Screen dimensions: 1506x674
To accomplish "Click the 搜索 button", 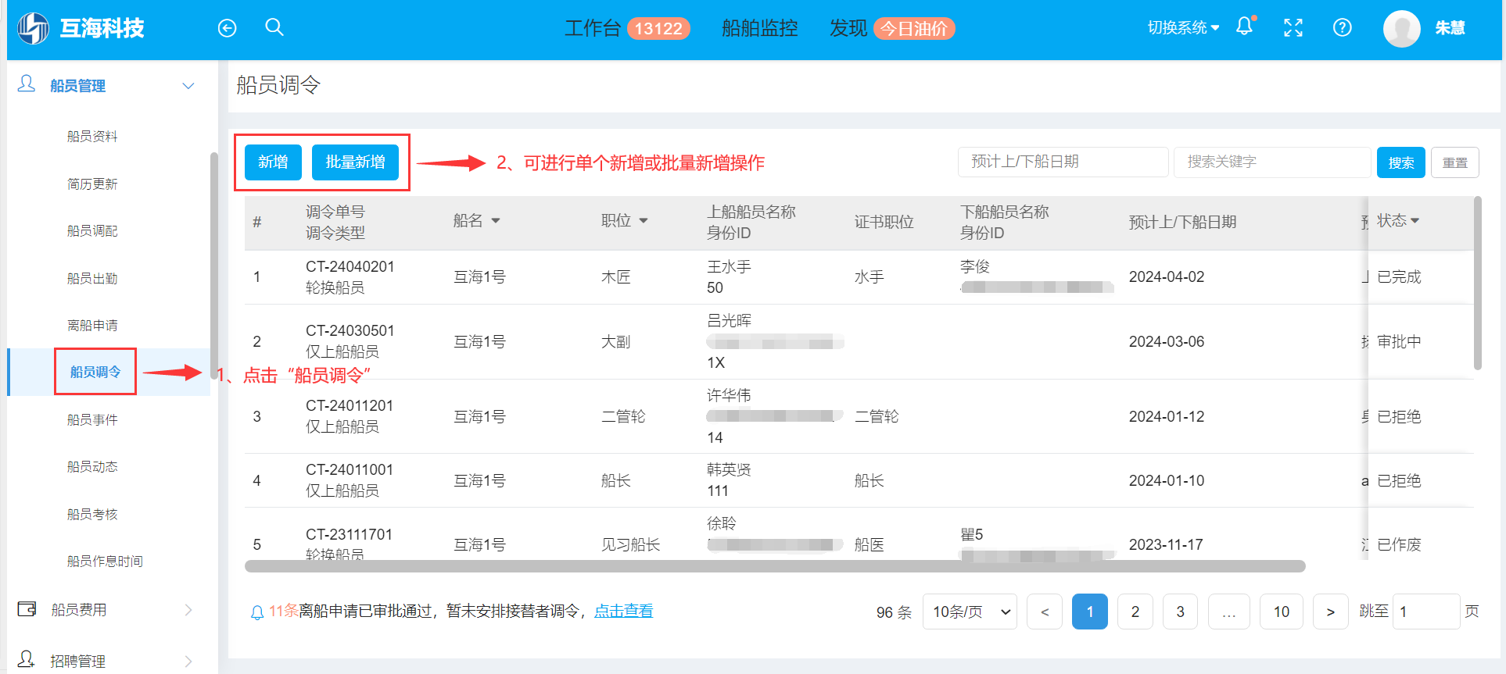I will (x=1400, y=162).
